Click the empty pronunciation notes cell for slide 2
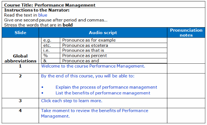This screenshot has height=125, width=207. (186, 86)
